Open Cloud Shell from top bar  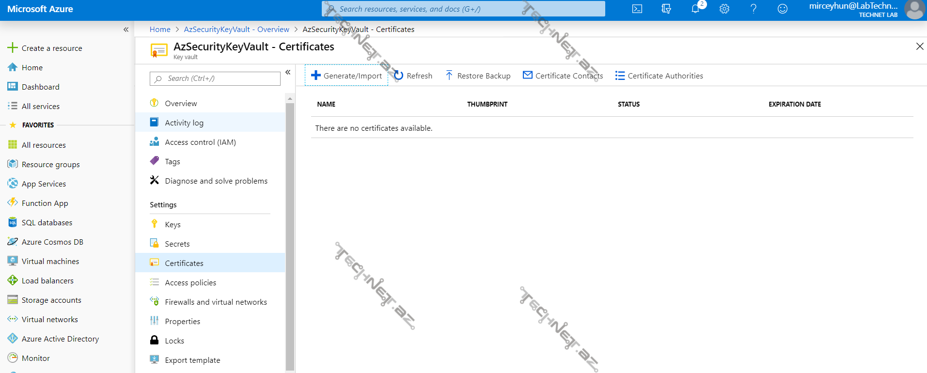(637, 9)
